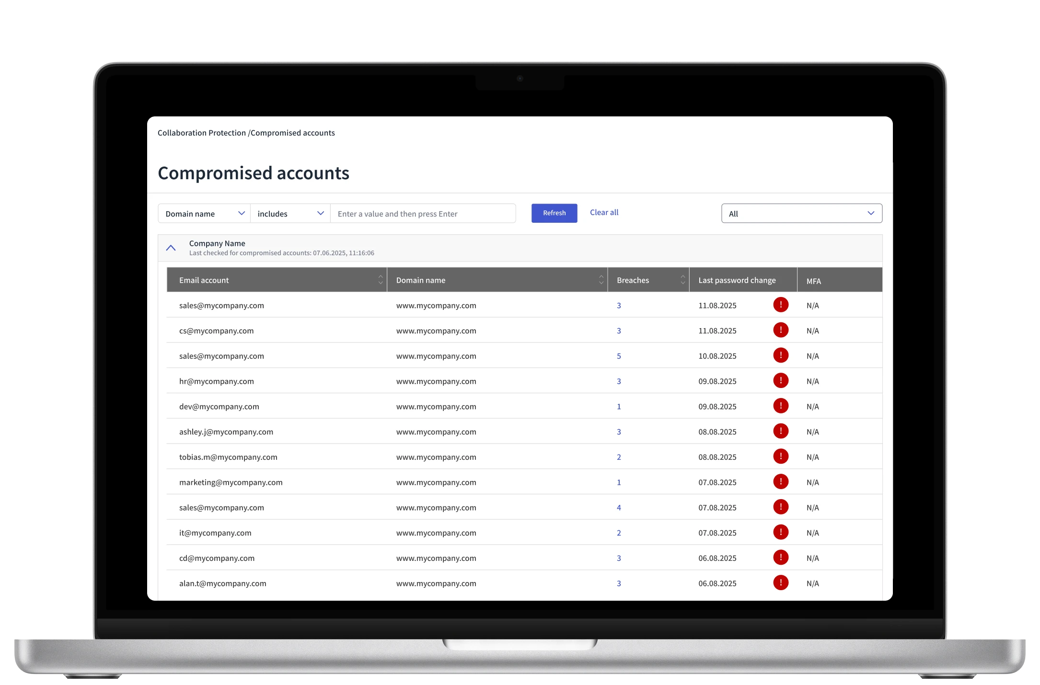Open the Domain name filter dropdown

pos(204,214)
